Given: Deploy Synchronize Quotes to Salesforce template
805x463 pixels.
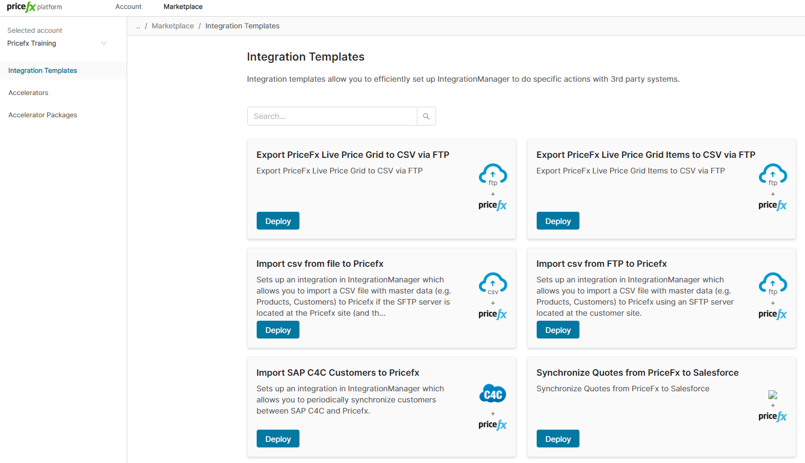Looking at the screenshot, I should coord(558,439).
